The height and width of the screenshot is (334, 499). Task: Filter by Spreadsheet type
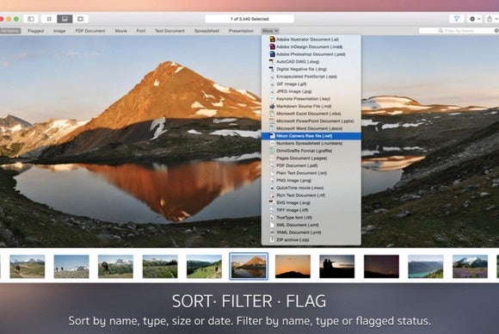tap(206, 31)
